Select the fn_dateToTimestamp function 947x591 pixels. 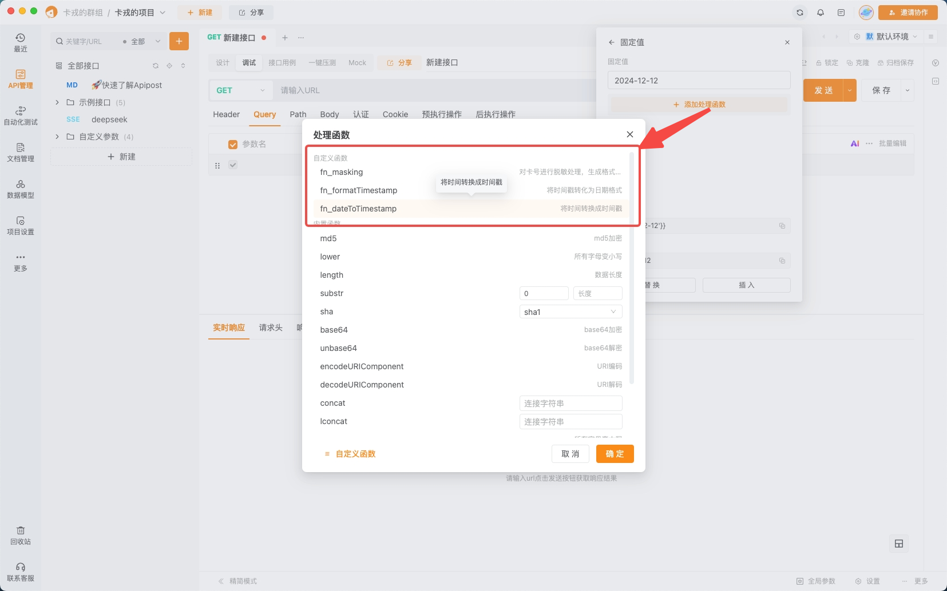point(470,209)
